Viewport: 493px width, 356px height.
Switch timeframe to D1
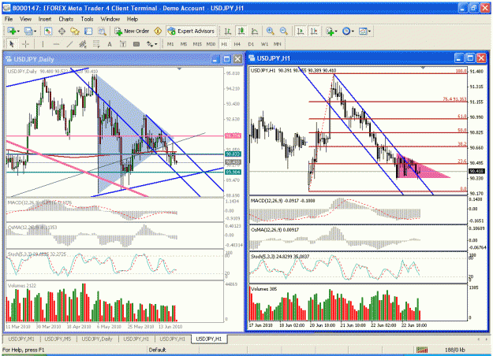[x=251, y=44]
